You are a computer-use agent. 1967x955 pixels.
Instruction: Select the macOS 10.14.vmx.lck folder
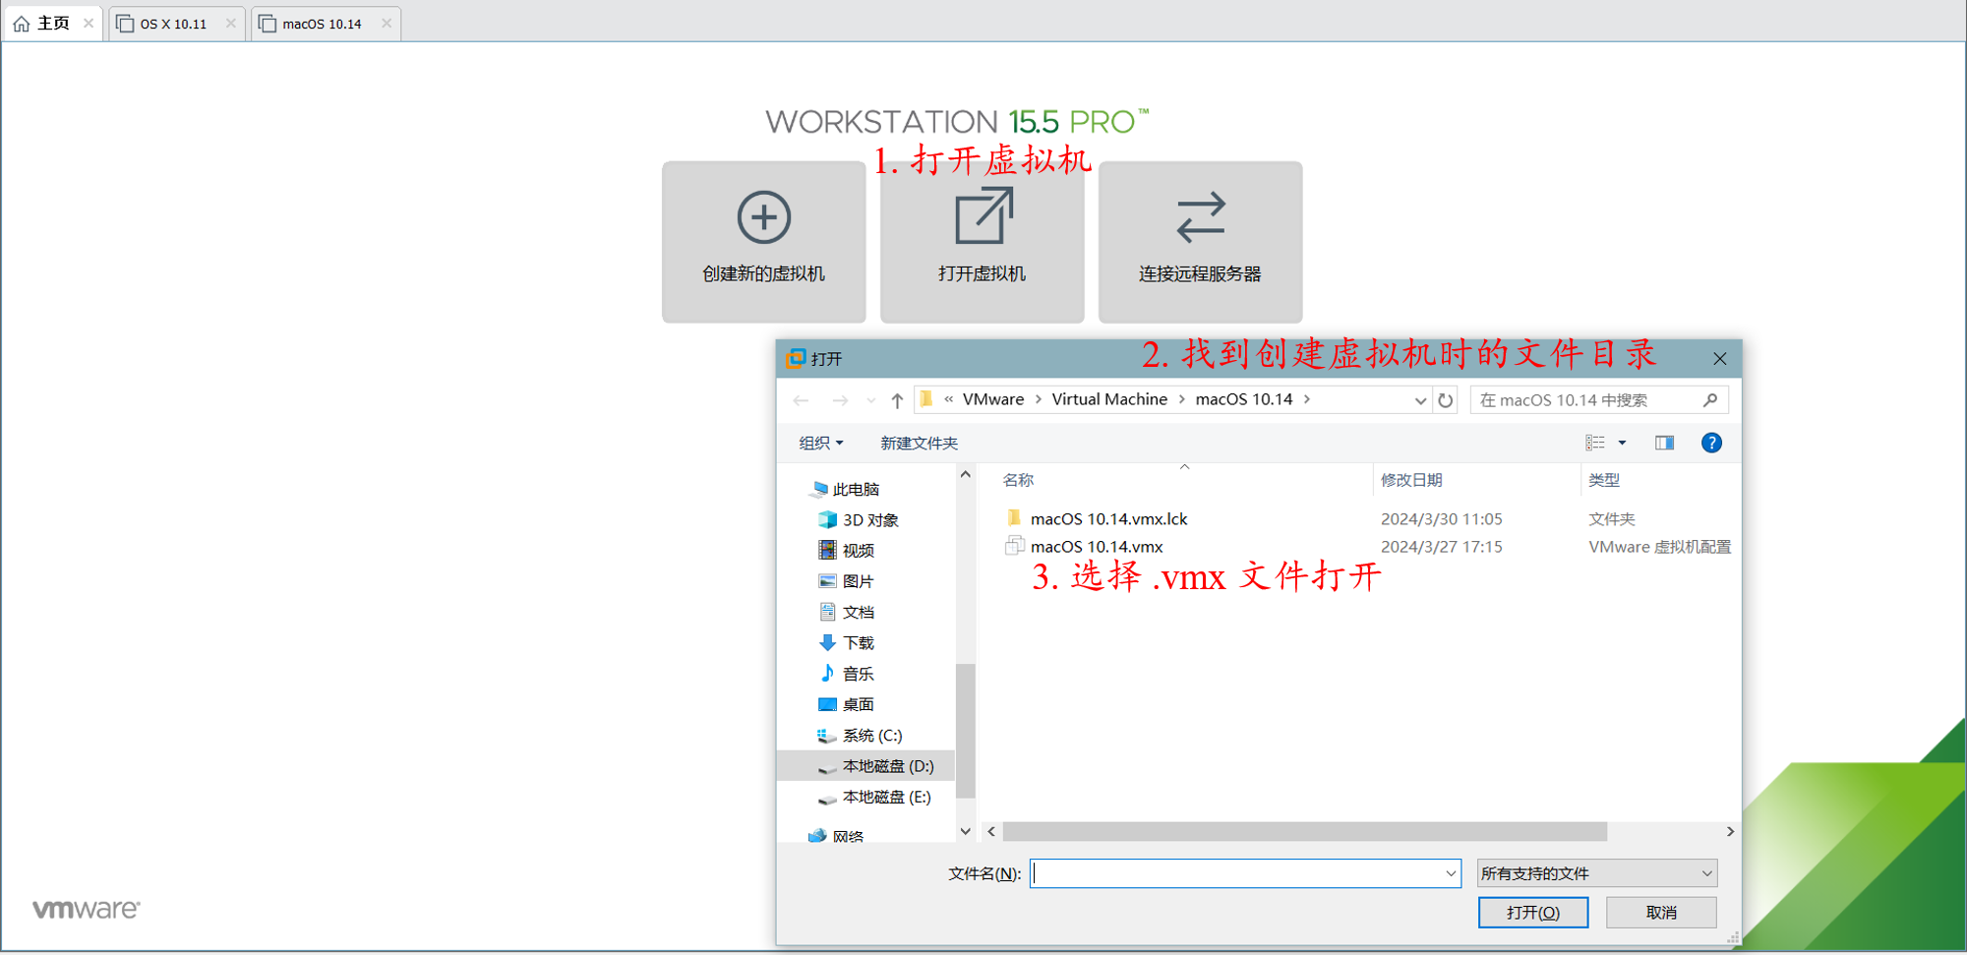click(1108, 518)
